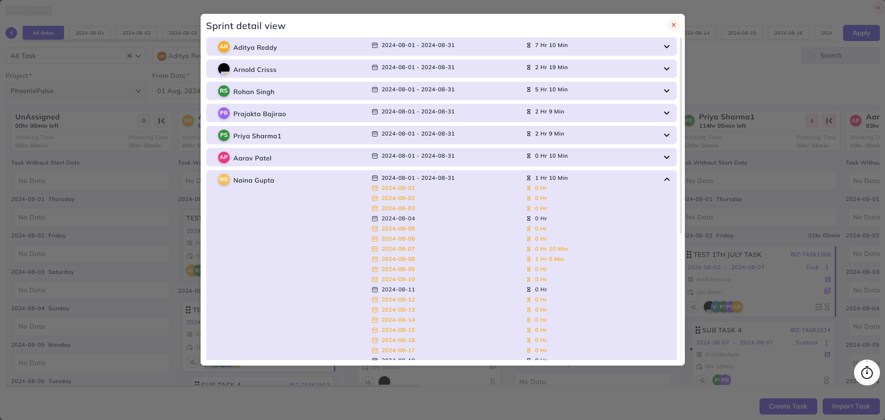Click Aditya Reddy AR avatar

tap(224, 47)
